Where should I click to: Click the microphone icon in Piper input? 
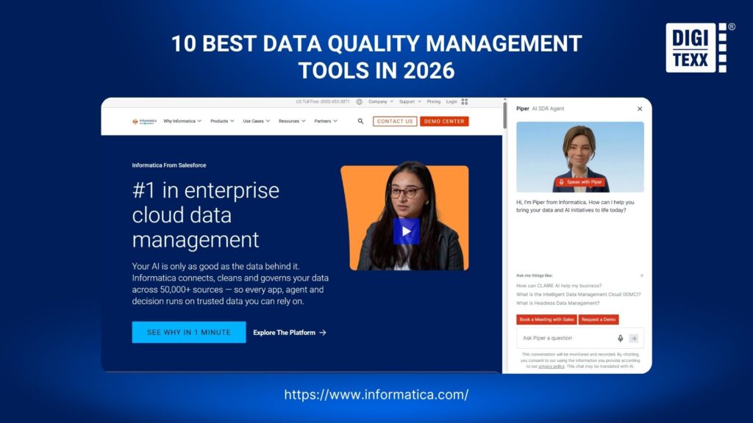(621, 338)
